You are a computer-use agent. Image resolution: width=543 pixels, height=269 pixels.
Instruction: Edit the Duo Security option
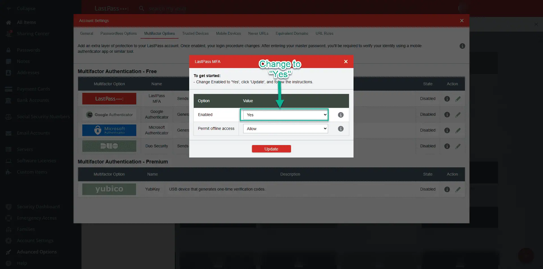point(458,146)
